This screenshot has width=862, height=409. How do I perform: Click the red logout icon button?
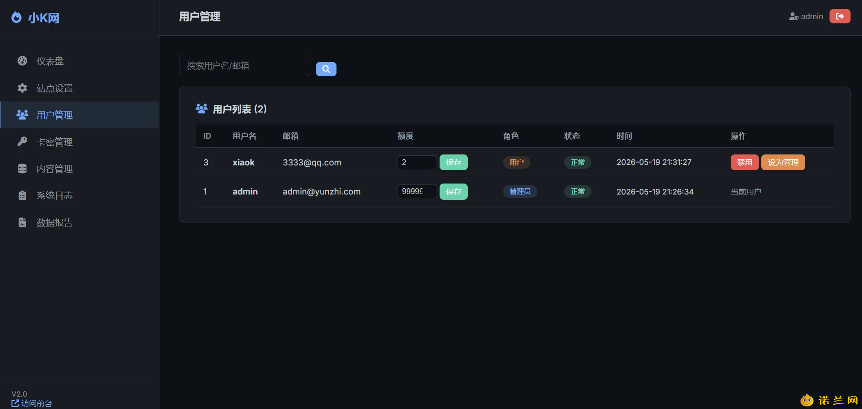pos(840,16)
